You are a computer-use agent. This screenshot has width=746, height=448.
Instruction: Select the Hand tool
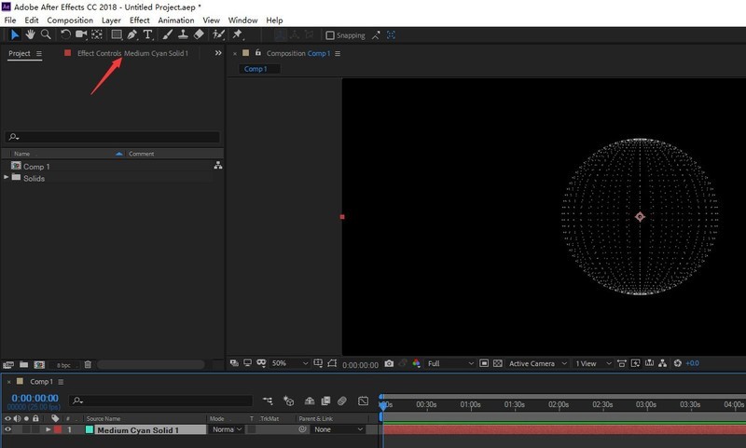click(x=30, y=34)
